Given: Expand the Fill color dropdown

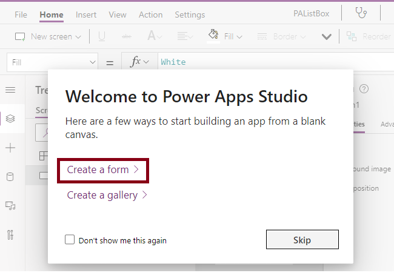Looking at the screenshot, I should (x=239, y=37).
